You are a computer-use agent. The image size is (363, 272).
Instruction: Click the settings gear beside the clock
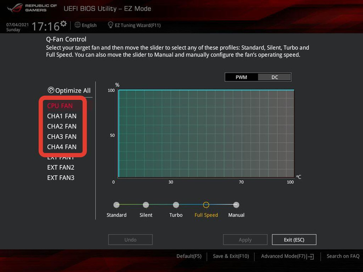pyautogui.click(x=64, y=23)
